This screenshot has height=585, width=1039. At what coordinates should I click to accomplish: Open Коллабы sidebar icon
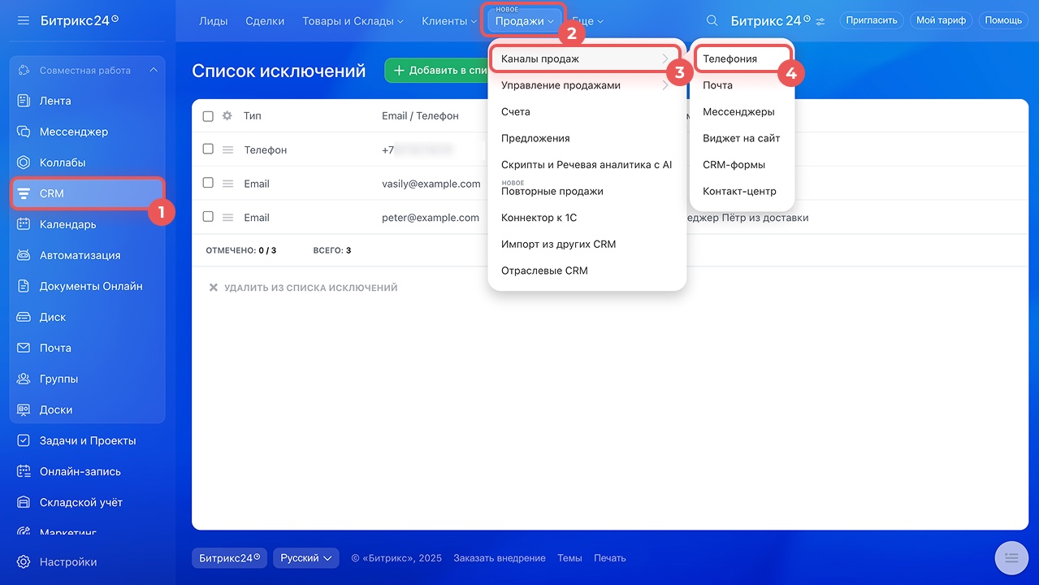(24, 162)
